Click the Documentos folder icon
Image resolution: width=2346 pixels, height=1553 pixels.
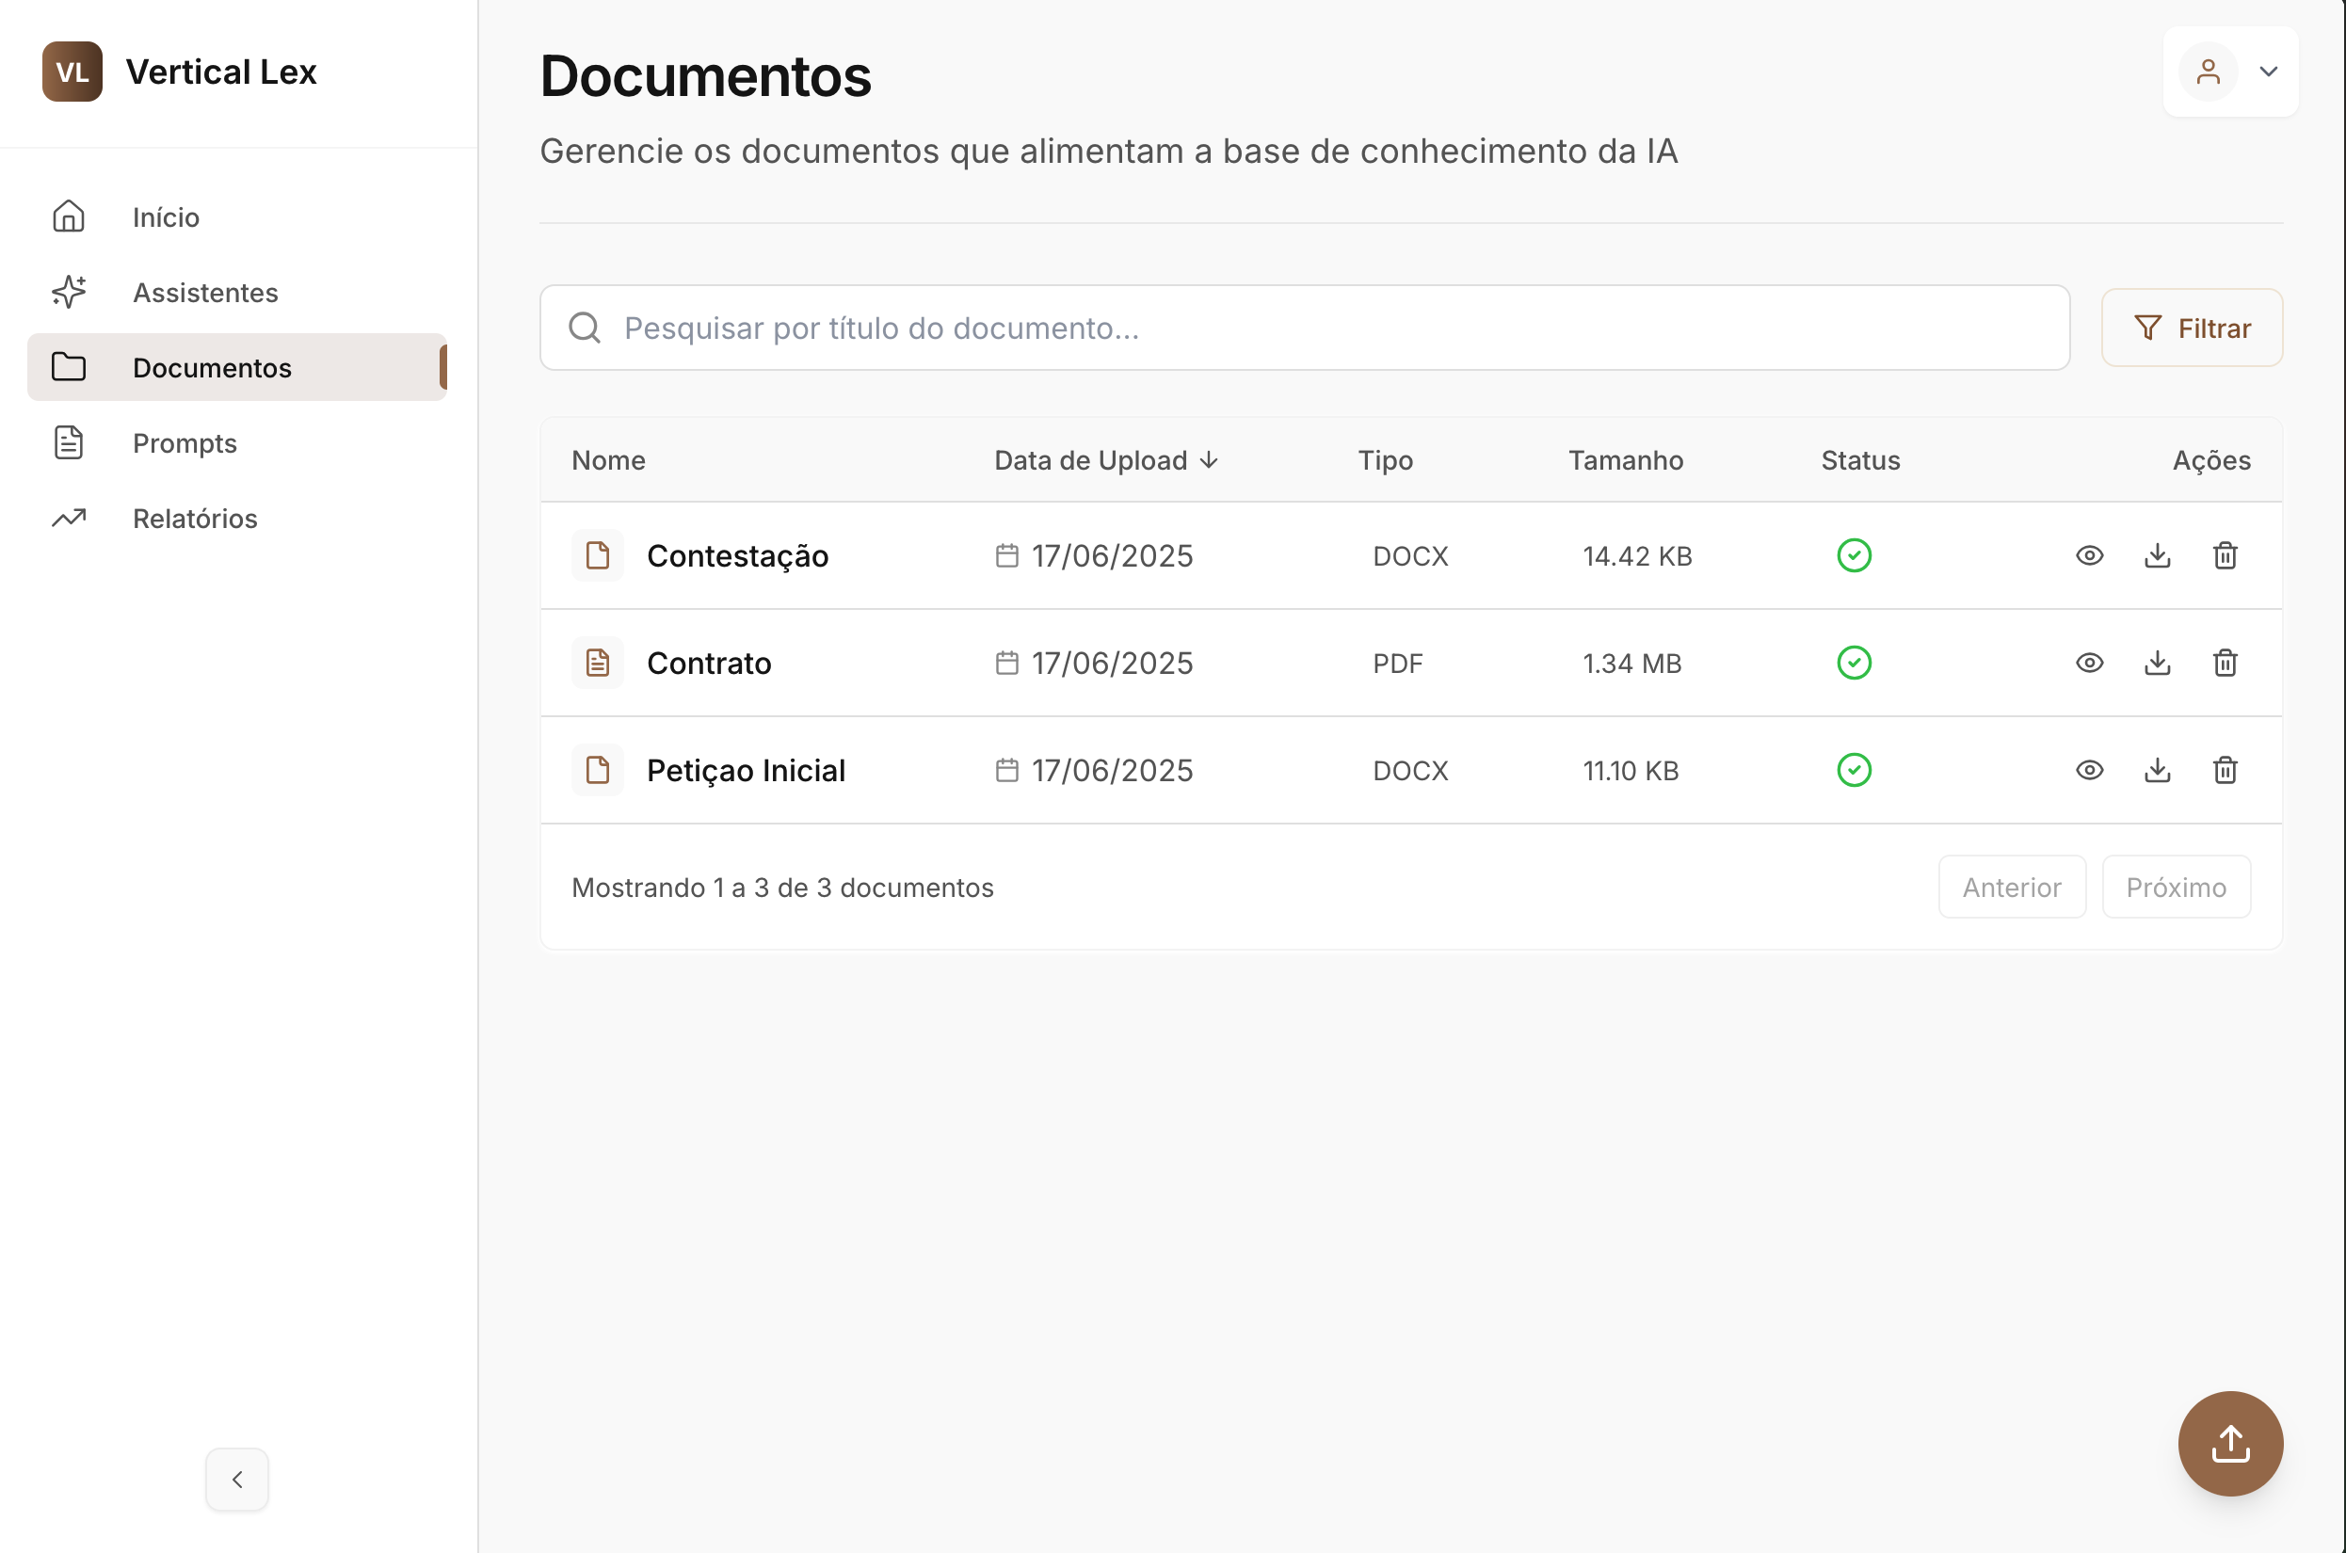69,366
